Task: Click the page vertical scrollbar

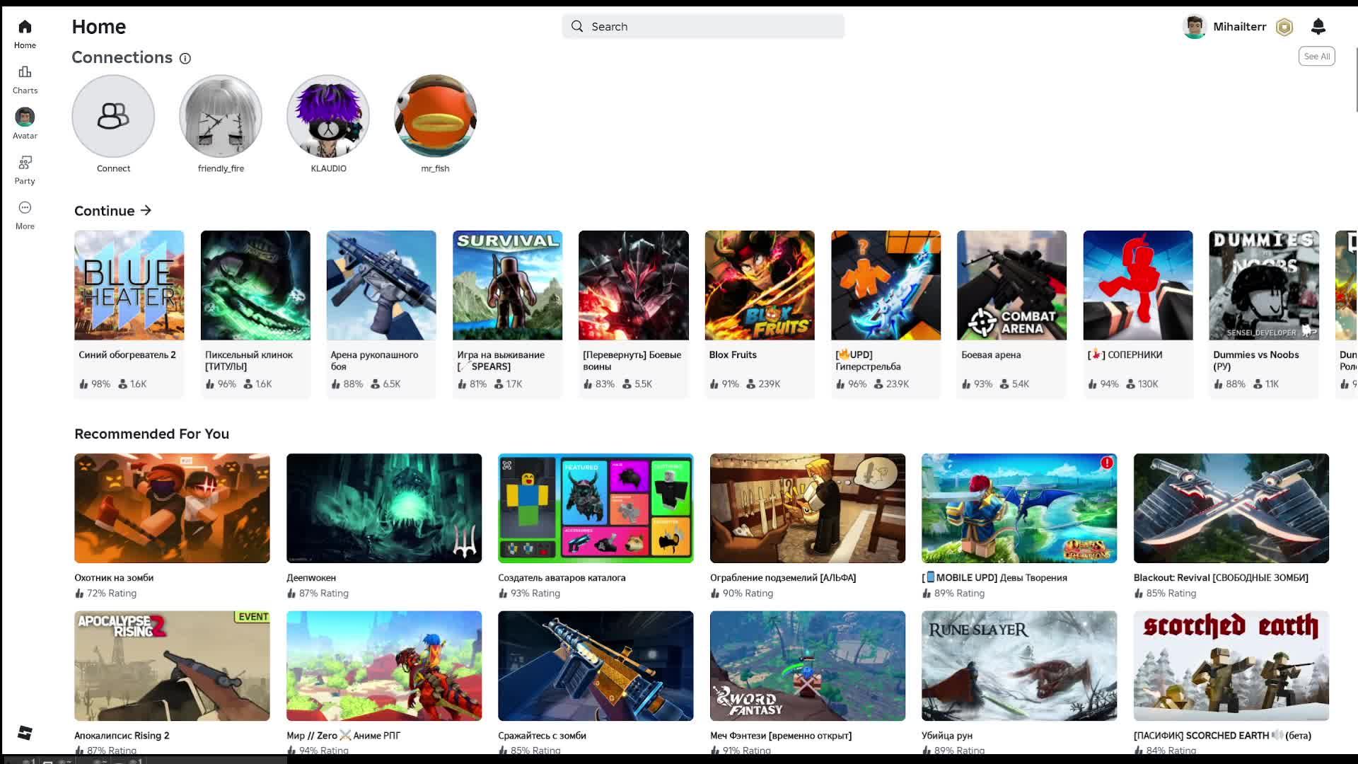Action: click(x=1355, y=78)
